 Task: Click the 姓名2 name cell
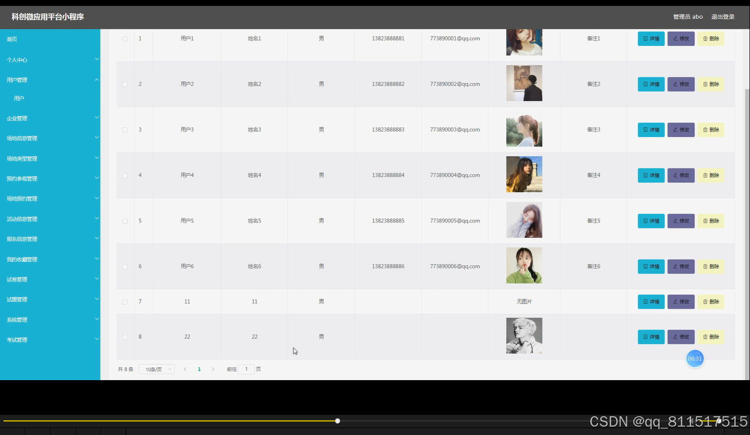click(254, 84)
